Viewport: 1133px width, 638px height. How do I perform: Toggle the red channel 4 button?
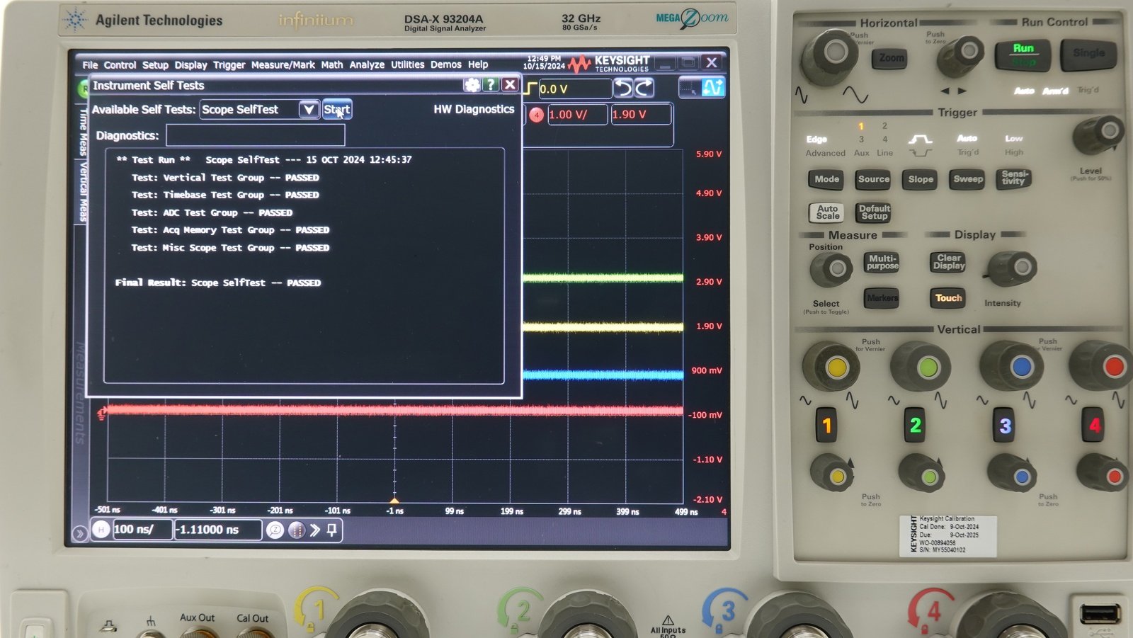click(x=1093, y=426)
